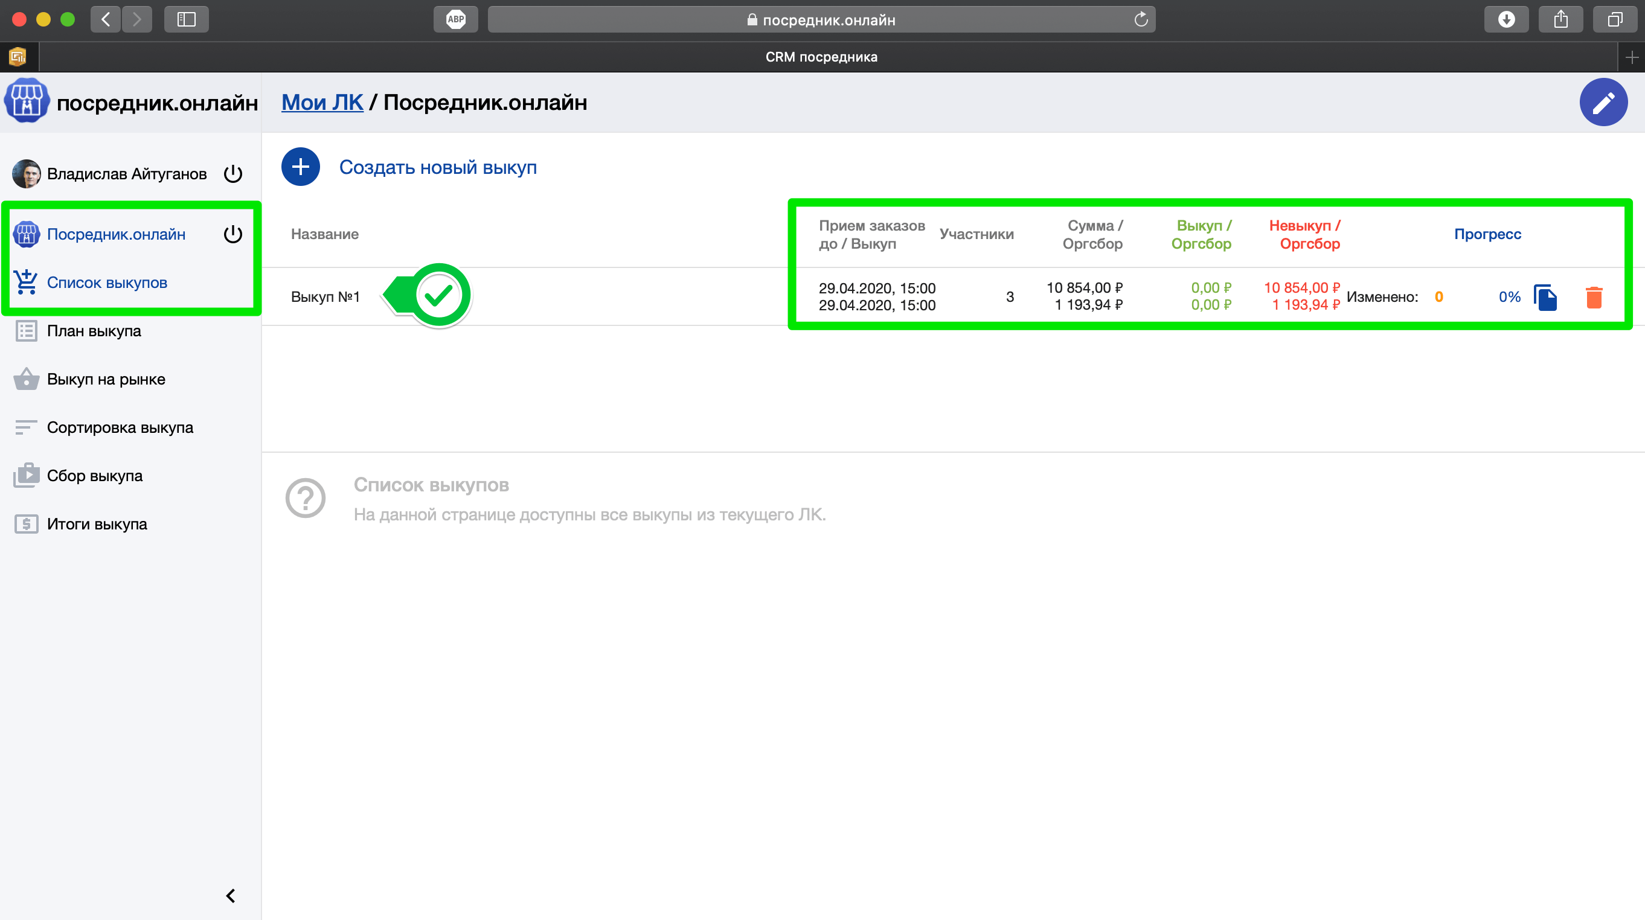Toggle the Посредник.онлайн power button

coord(233,234)
